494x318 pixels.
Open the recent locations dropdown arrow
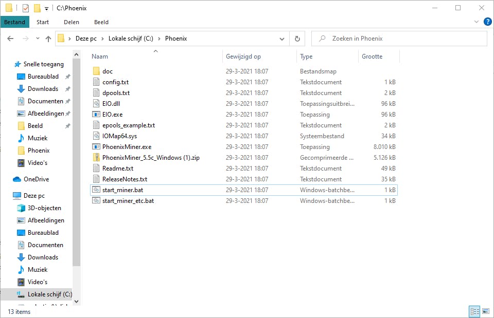[38, 39]
